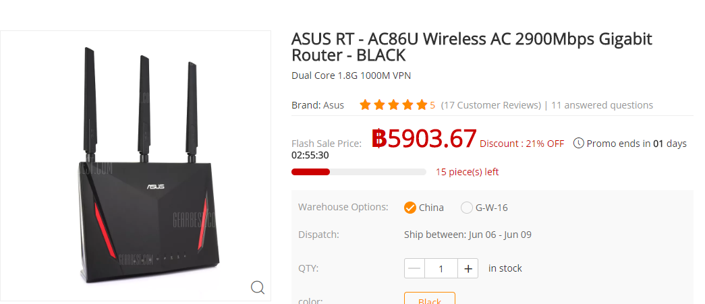Click the flash sale price 5903.67
This screenshot has height=304, width=705.
[425, 139]
